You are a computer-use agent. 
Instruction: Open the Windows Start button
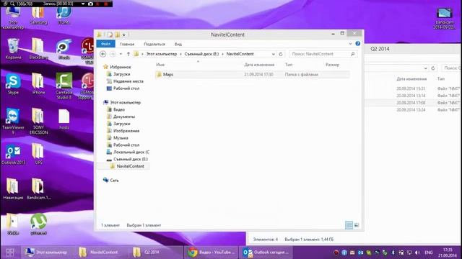coord(10,253)
